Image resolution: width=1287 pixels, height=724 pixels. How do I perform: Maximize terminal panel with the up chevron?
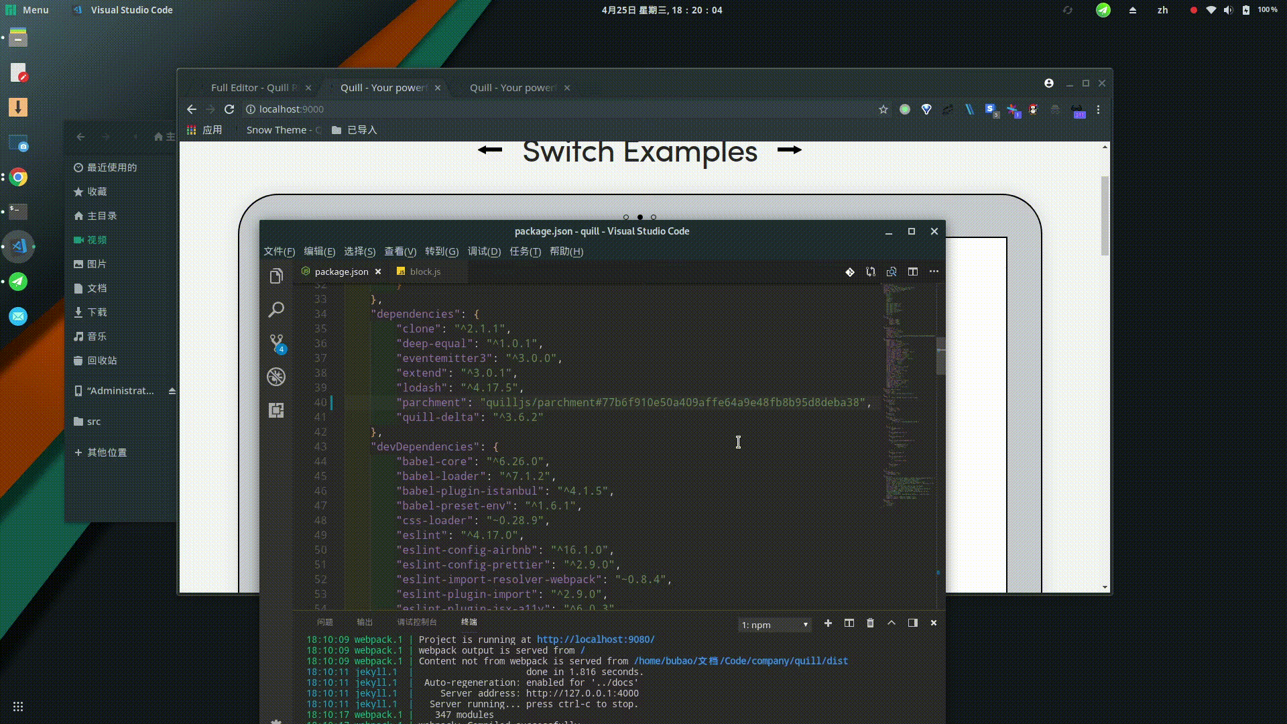click(x=892, y=623)
